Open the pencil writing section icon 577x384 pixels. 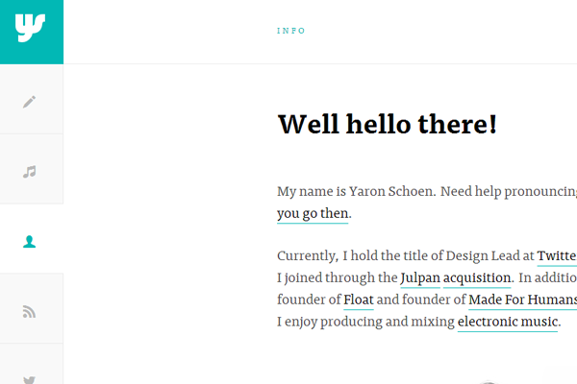30,102
